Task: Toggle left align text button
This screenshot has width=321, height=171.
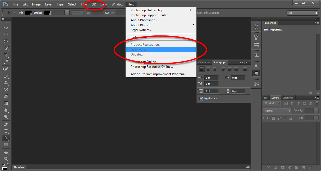Action: tap(202, 69)
